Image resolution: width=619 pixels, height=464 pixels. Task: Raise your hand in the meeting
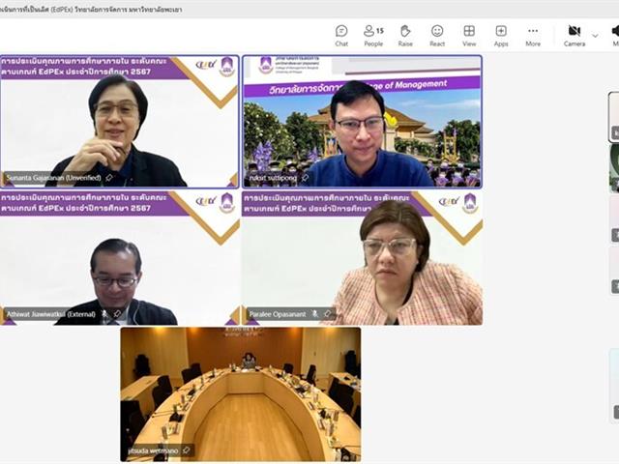pos(405,36)
